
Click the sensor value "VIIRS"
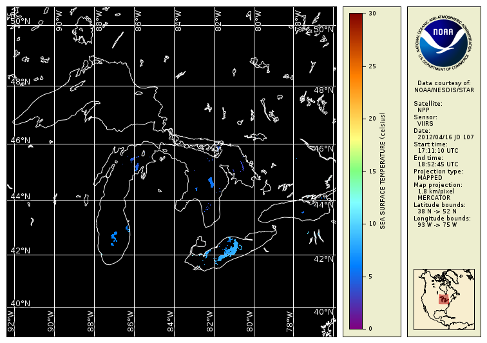425,124
